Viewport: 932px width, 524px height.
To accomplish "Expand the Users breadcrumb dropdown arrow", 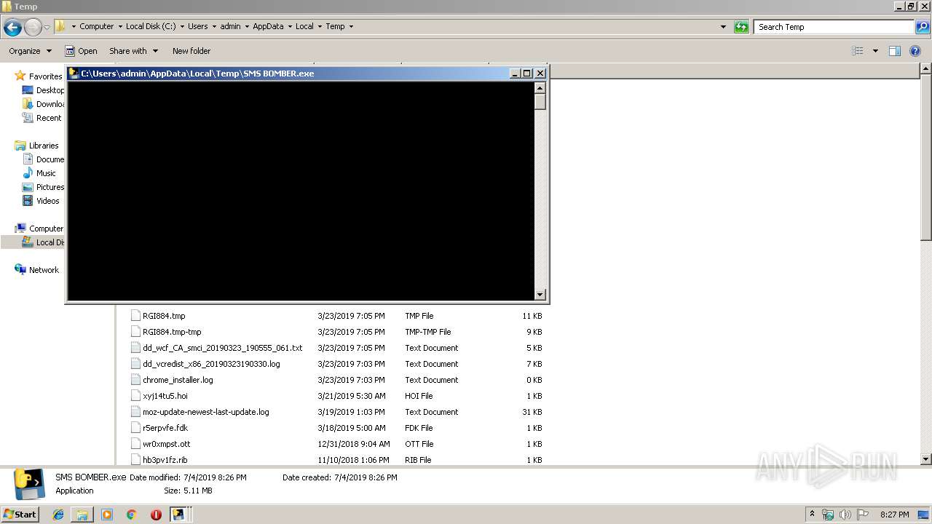I will 213,26.
